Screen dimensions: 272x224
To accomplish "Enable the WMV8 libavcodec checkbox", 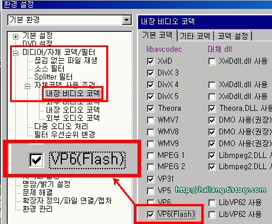I will click(150, 132).
